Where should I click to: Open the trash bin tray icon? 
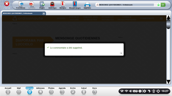(153, 91)
